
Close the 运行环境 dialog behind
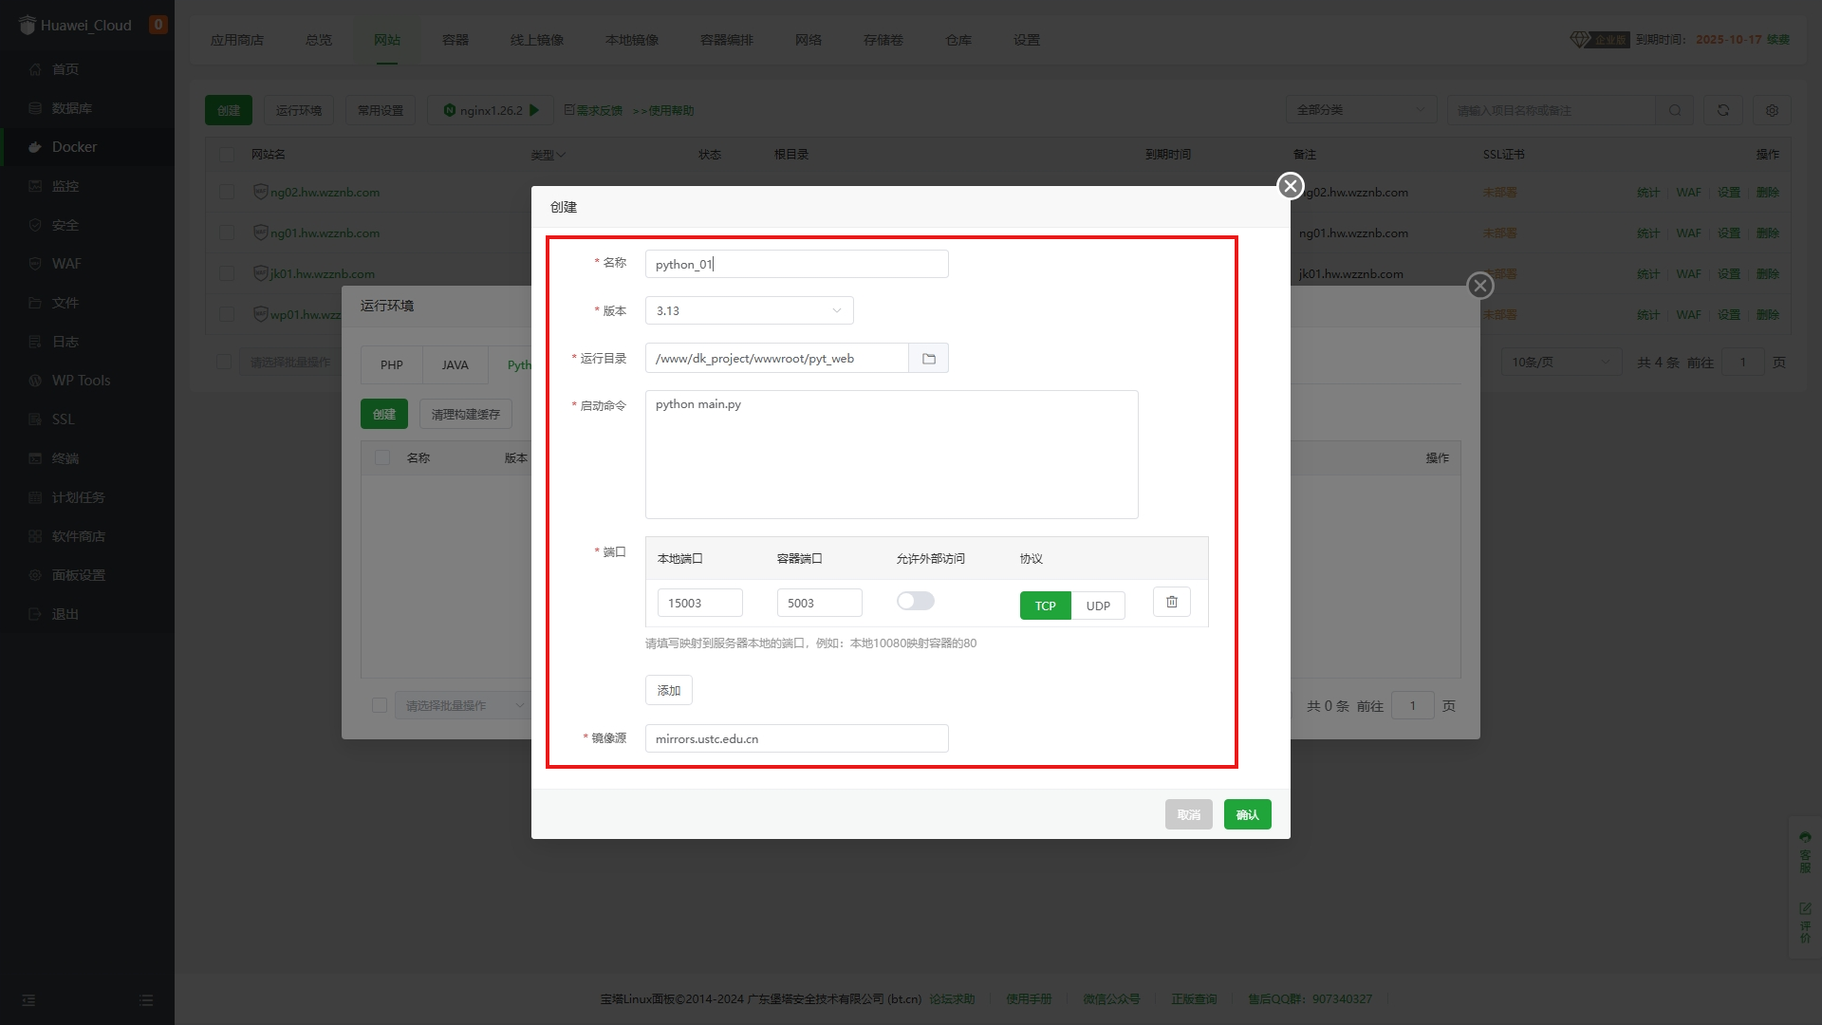click(x=1480, y=286)
